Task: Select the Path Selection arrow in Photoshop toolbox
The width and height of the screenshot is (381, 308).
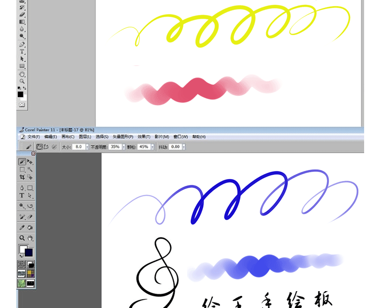Action: [22, 59]
